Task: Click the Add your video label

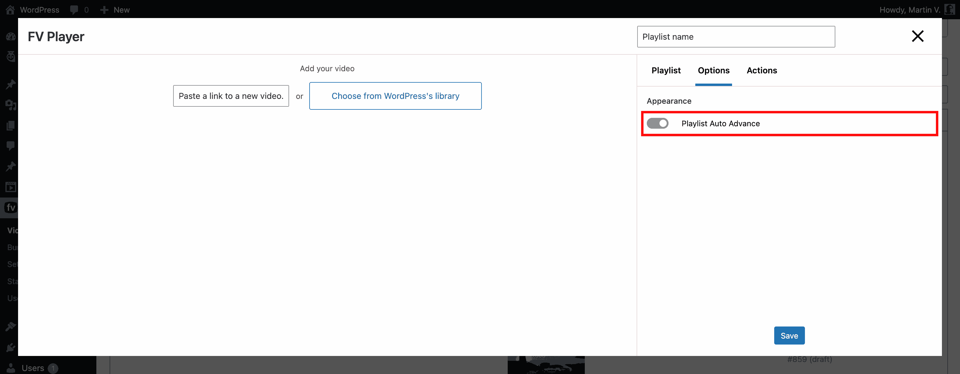Action: tap(327, 69)
